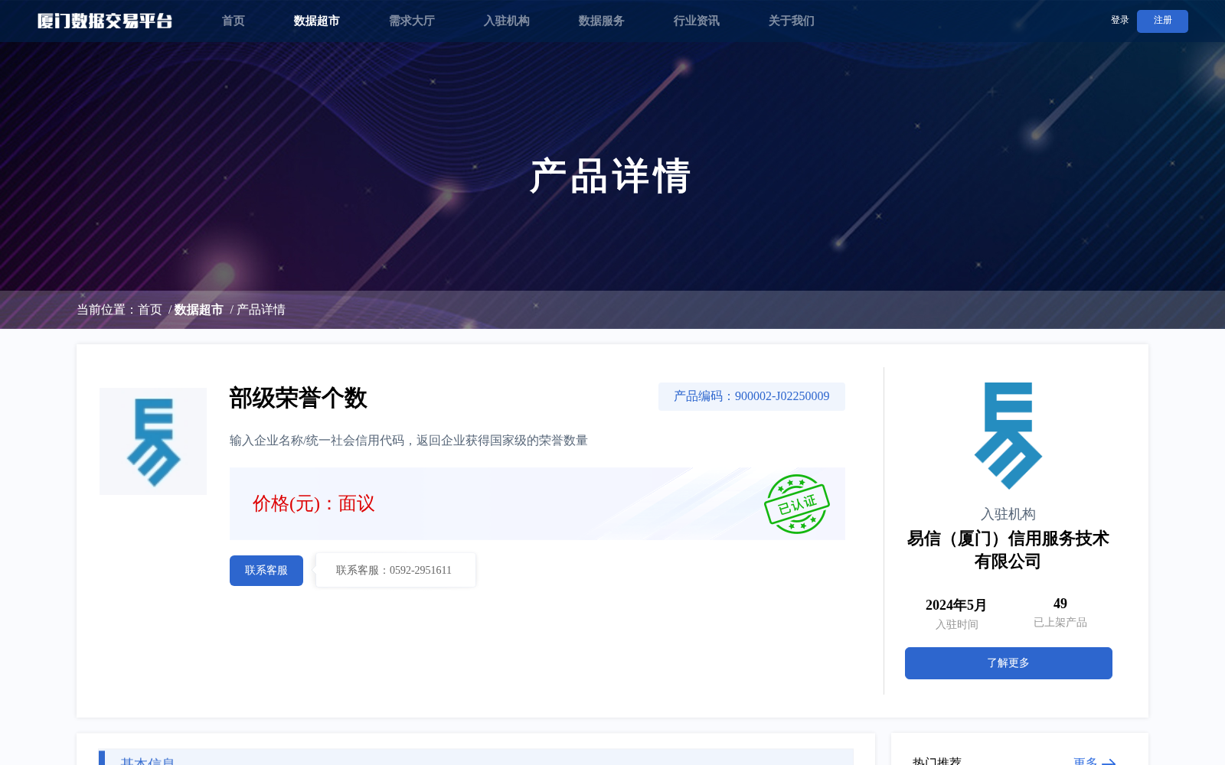Click the large 易信 company logo icon
1225x765 pixels.
(x=1008, y=436)
